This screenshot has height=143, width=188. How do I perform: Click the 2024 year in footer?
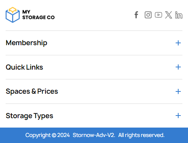[64, 135]
